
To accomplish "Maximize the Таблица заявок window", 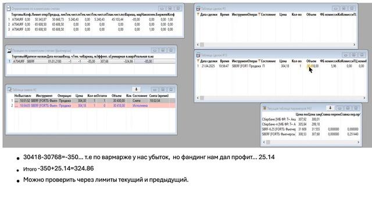I will pos(163,89).
